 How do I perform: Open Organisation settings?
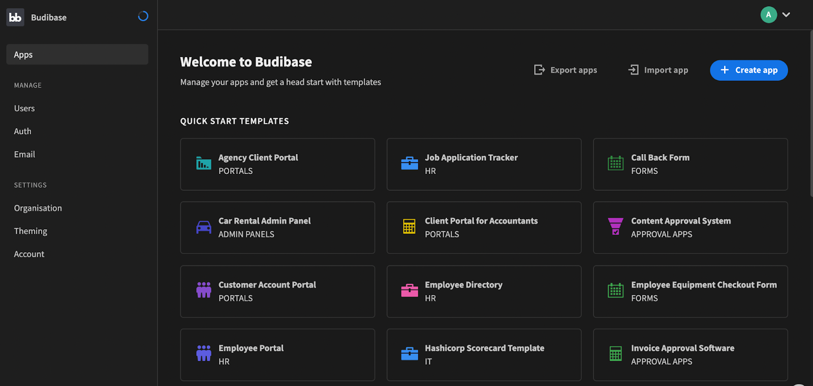(x=38, y=208)
